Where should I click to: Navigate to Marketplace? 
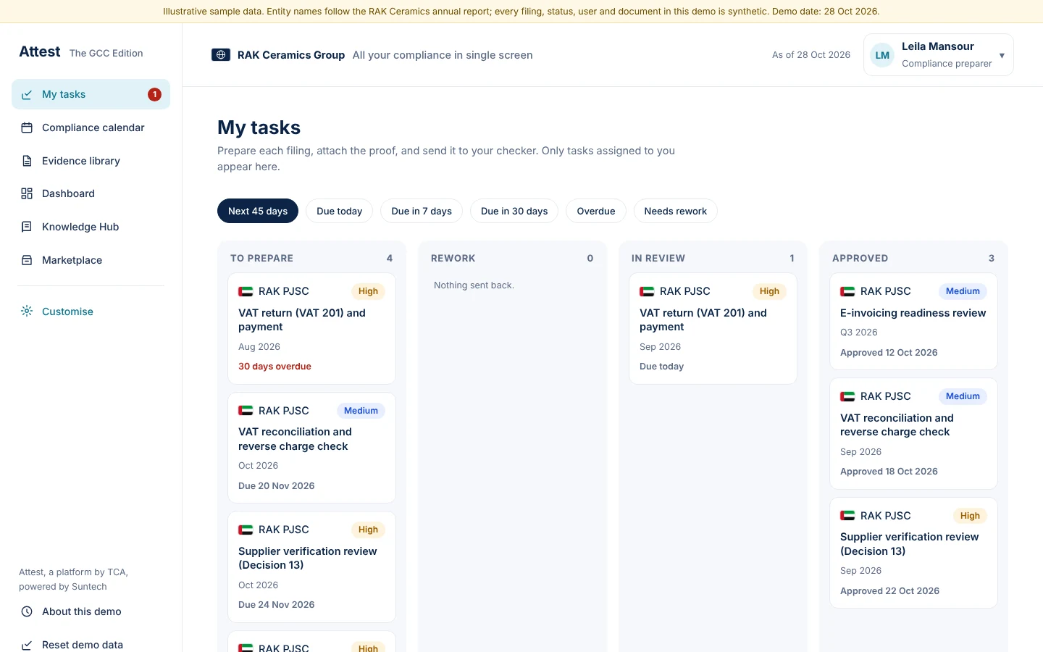[91, 260]
